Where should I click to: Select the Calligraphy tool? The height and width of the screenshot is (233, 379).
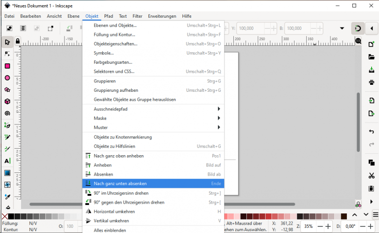tap(7, 149)
